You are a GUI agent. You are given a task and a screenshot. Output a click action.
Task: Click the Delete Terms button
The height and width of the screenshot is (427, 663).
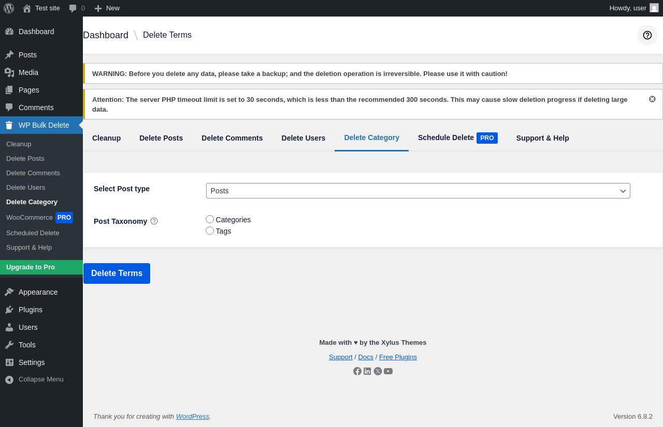(117, 273)
